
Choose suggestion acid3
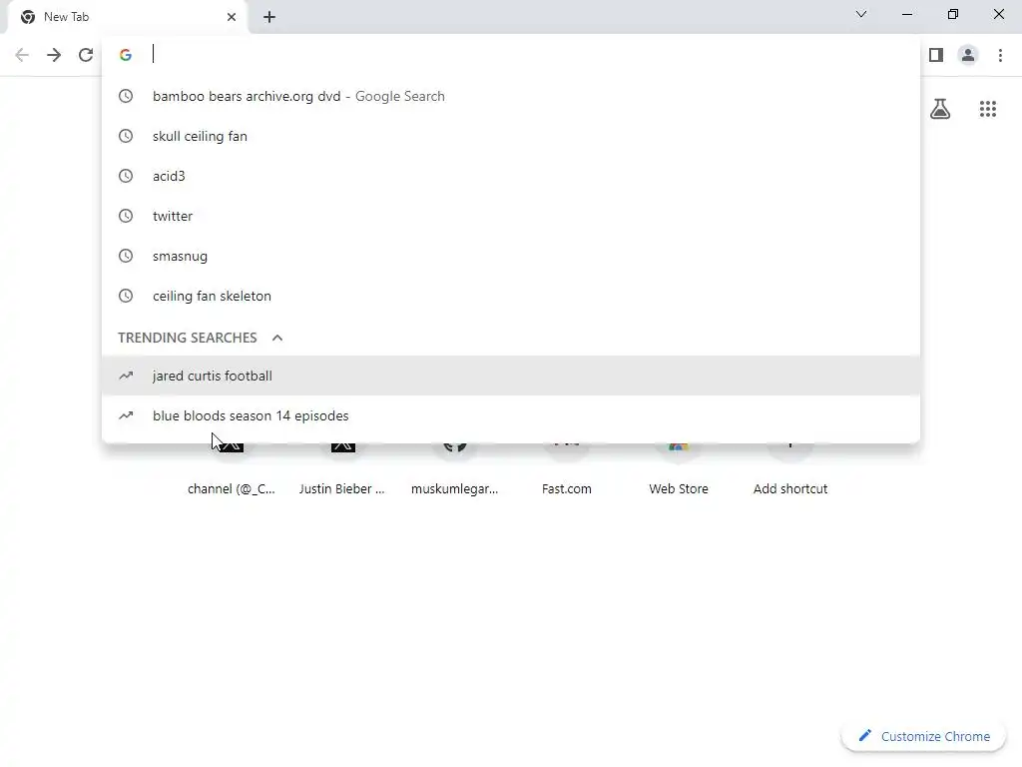511,176
